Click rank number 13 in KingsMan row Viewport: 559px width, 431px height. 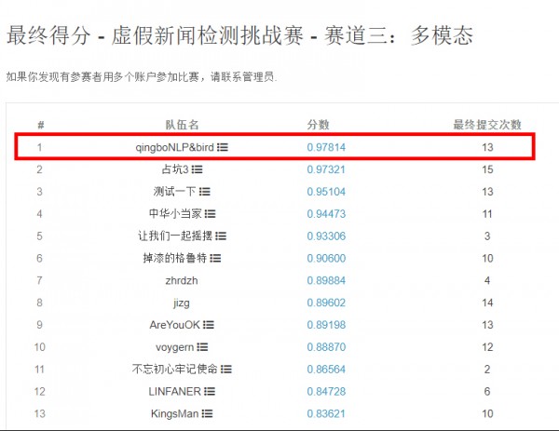tap(39, 413)
